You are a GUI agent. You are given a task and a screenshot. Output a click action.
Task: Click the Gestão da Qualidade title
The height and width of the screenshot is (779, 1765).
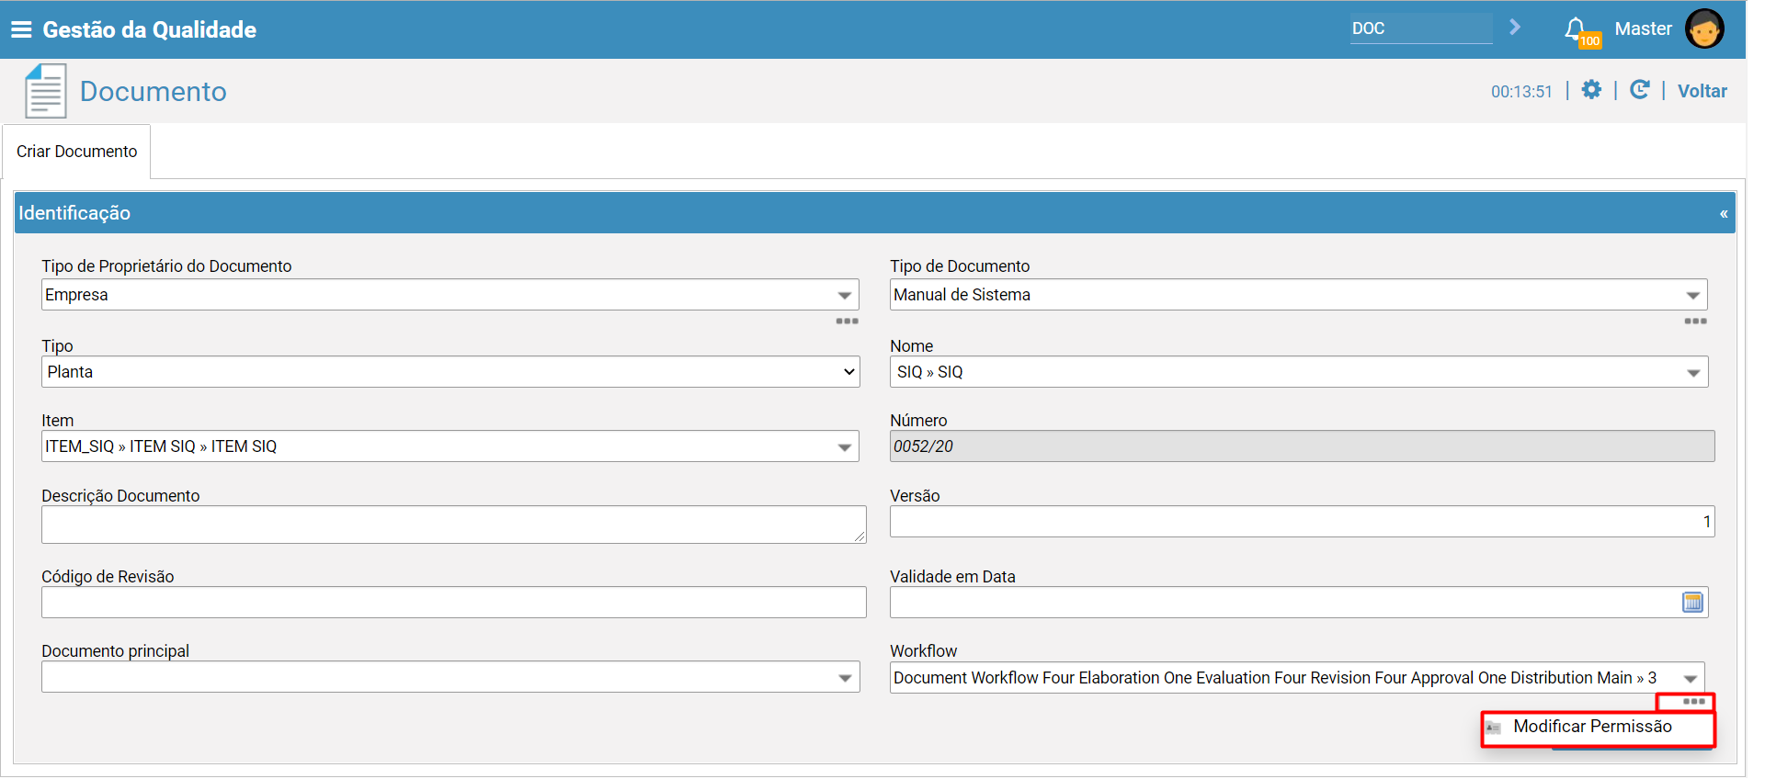[x=150, y=29]
